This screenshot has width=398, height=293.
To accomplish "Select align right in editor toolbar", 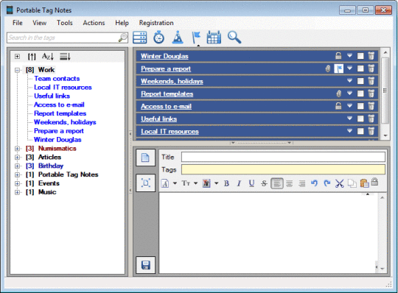I will 301,183.
